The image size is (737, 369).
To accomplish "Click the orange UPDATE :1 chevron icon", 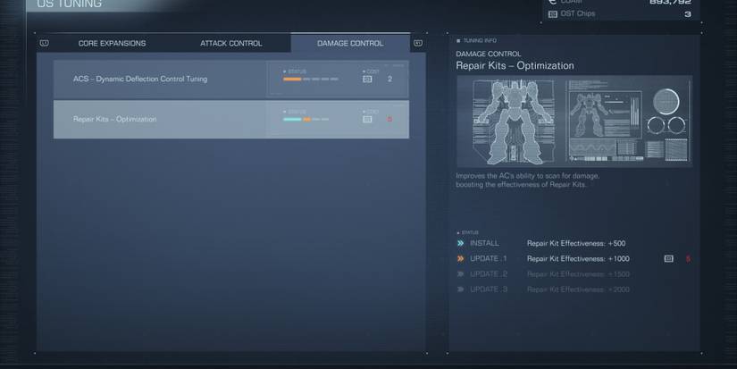I will [461, 258].
